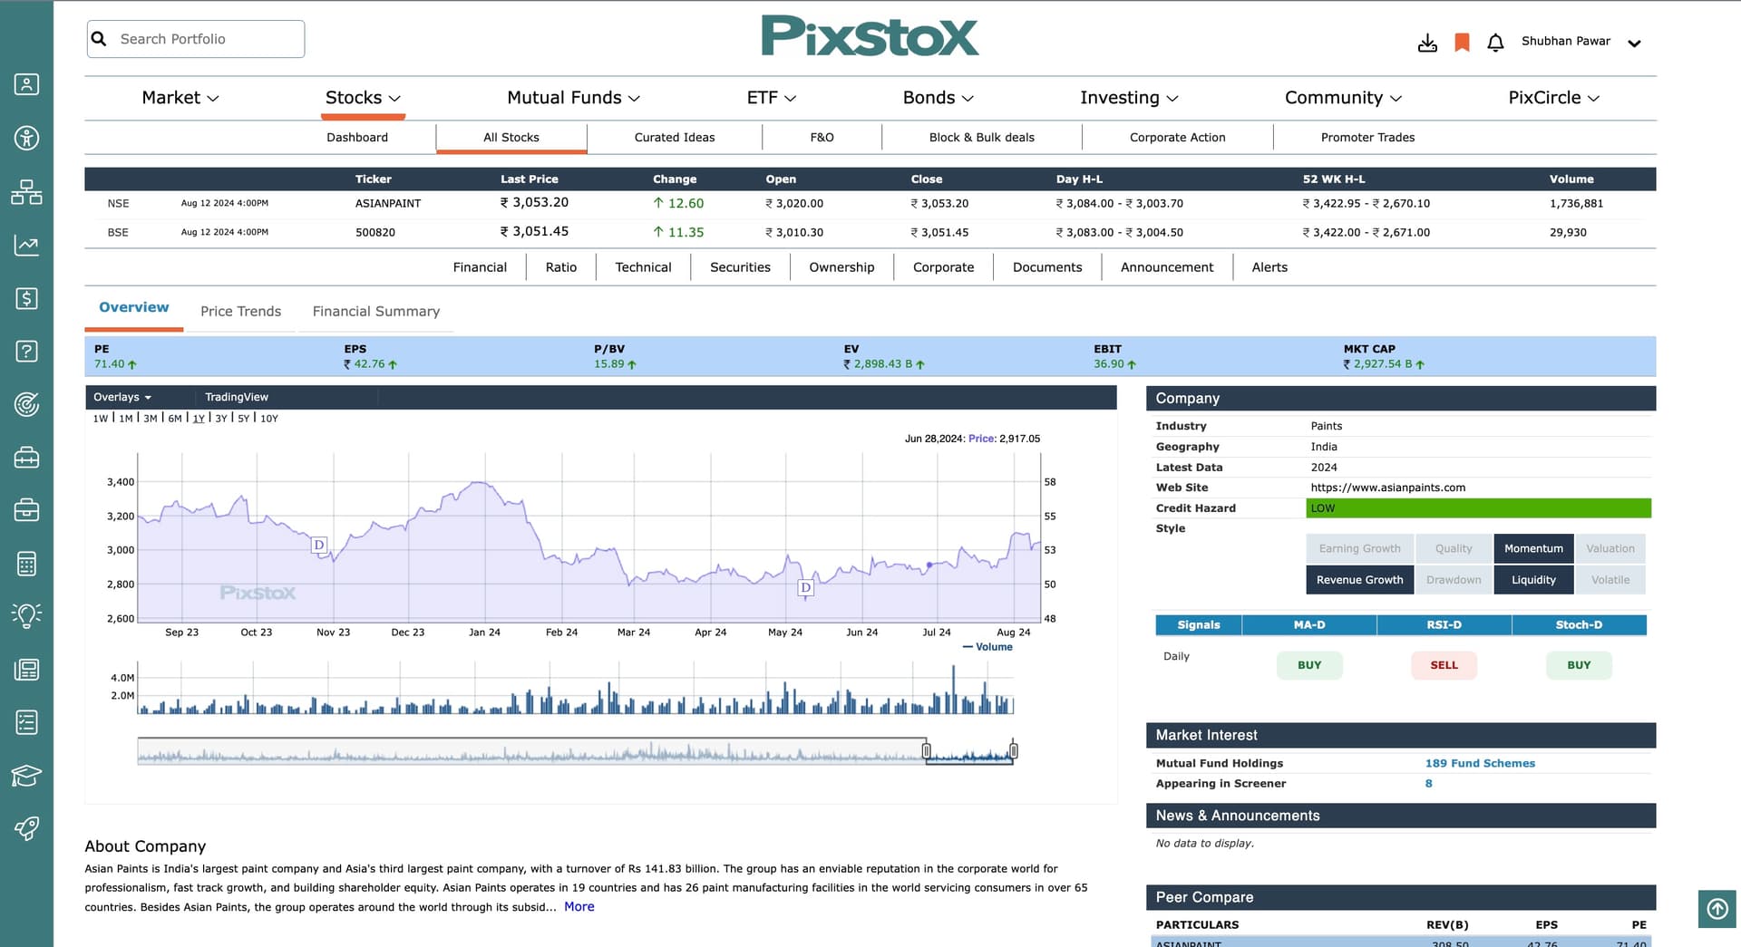Select the Financial Summary tab
1741x947 pixels.
(x=376, y=311)
